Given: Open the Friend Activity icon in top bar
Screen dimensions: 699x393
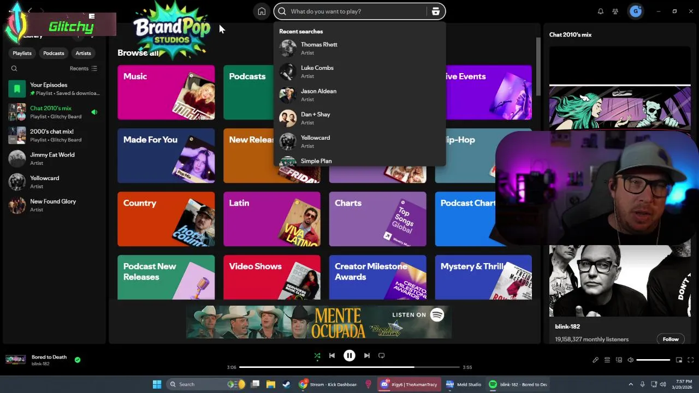Looking at the screenshot, I should click(x=615, y=11).
